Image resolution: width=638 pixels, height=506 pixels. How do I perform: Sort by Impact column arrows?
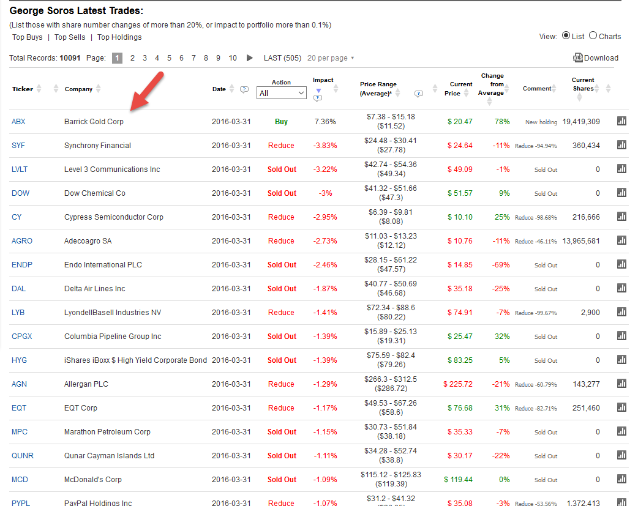pos(336,88)
